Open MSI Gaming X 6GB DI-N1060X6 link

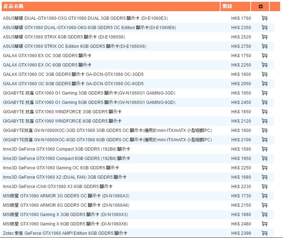pyautogui.click(x=65, y=224)
